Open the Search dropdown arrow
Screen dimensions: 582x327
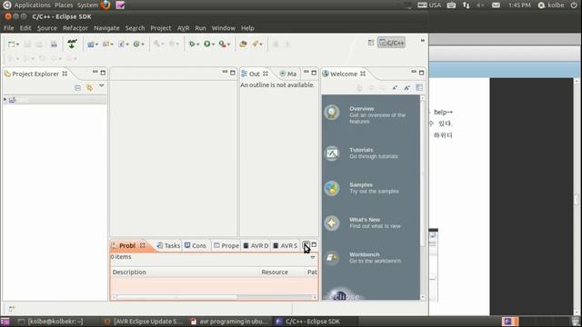click(261, 45)
